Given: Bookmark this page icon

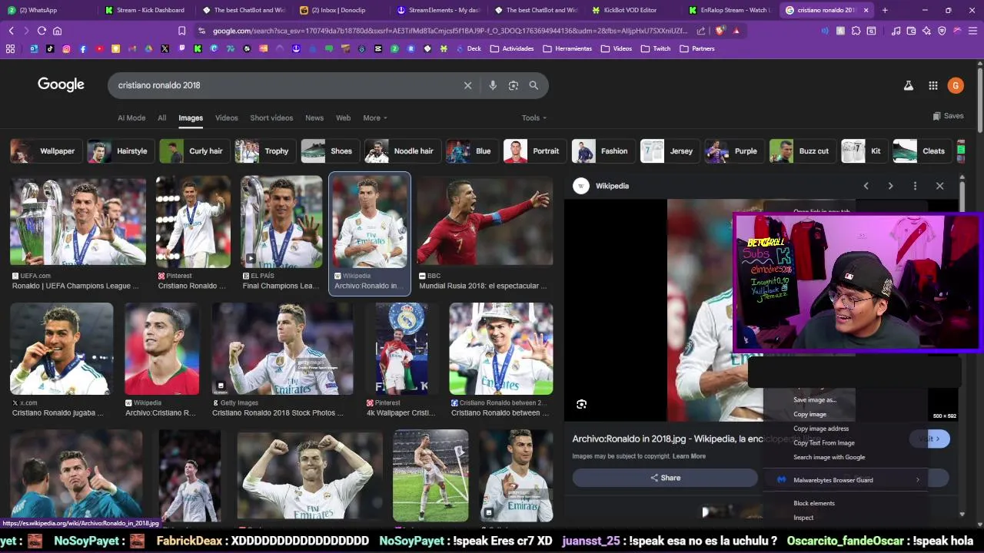Looking at the screenshot, I should point(181,31).
